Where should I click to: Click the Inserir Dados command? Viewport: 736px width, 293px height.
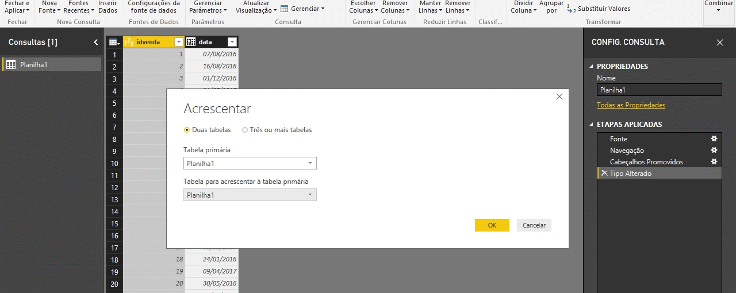coord(108,7)
